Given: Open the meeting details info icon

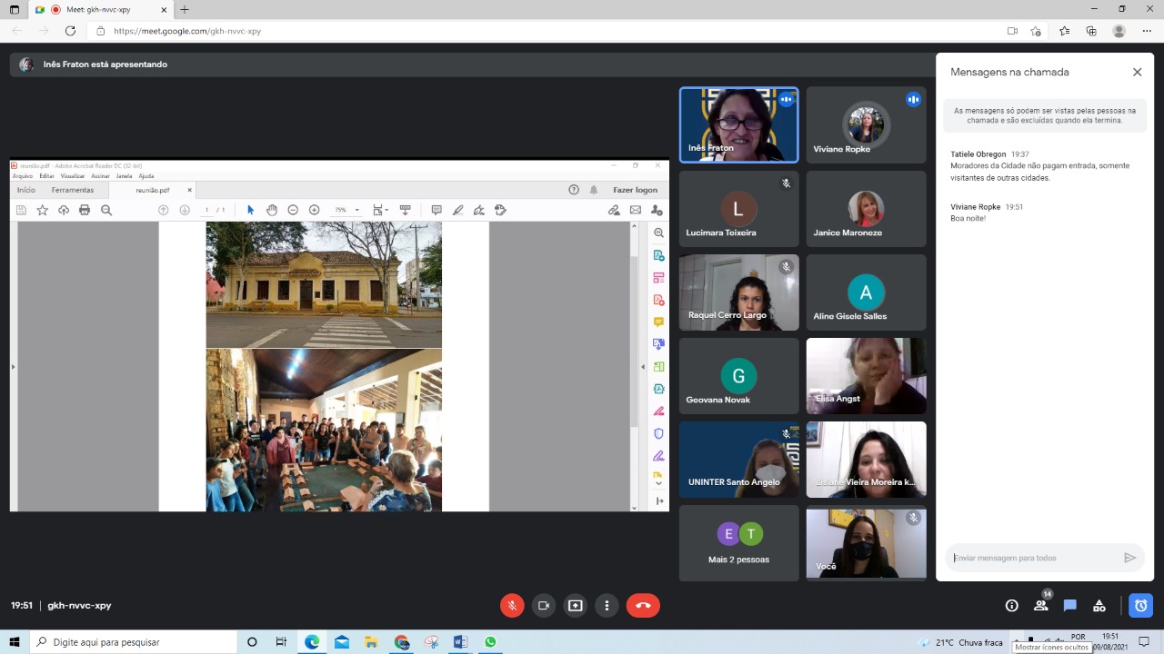Looking at the screenshot, I should [1011, 606].
